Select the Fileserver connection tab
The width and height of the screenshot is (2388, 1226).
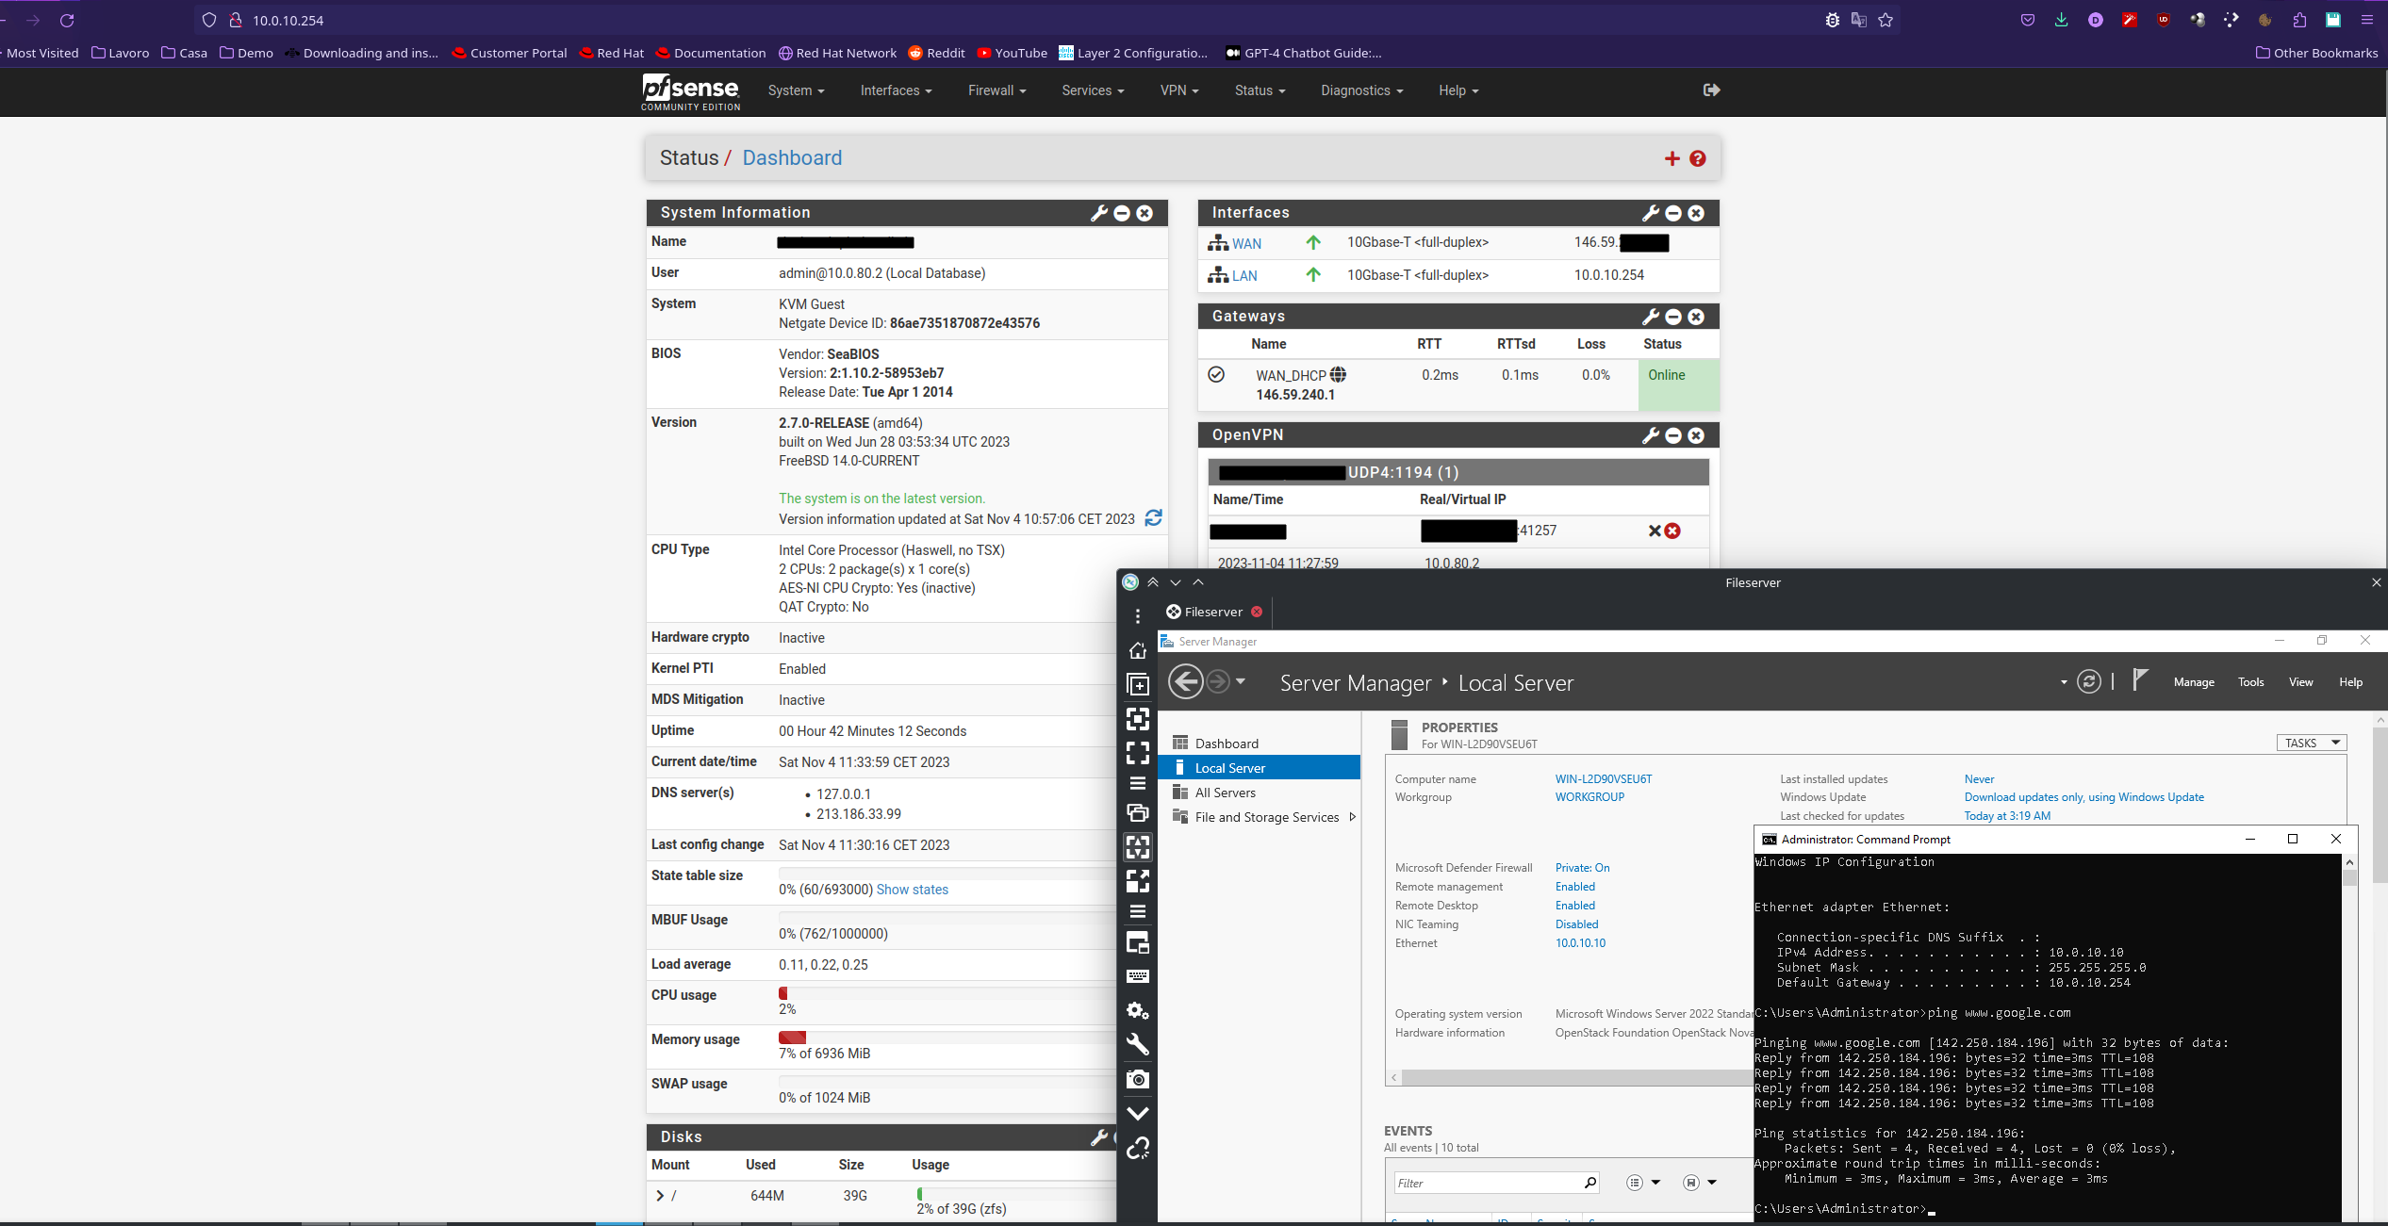[1212, 612]
